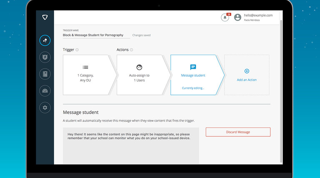The image size is (320, 178).
Task: Open the dashboard gauge sidebar icon
Action: coord(45,91)
